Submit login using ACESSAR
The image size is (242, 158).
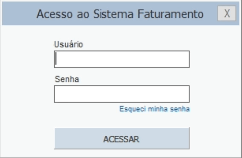(x=122, y=138)
